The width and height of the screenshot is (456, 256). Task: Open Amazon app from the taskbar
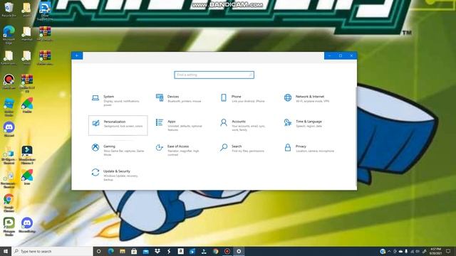pos(180,251)
